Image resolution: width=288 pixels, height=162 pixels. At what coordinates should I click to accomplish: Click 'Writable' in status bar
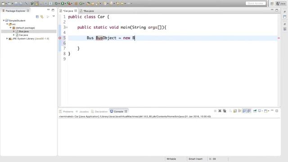pos(171,159)
